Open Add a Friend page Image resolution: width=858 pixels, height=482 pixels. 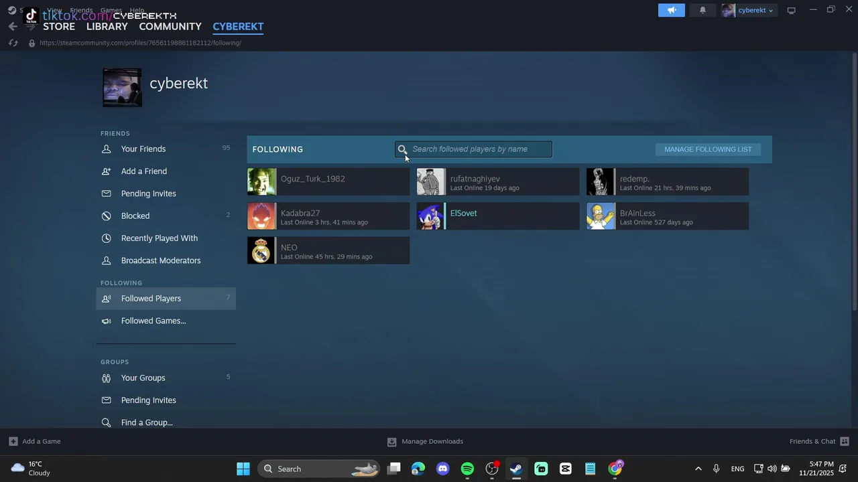click(x=166, y=171)
